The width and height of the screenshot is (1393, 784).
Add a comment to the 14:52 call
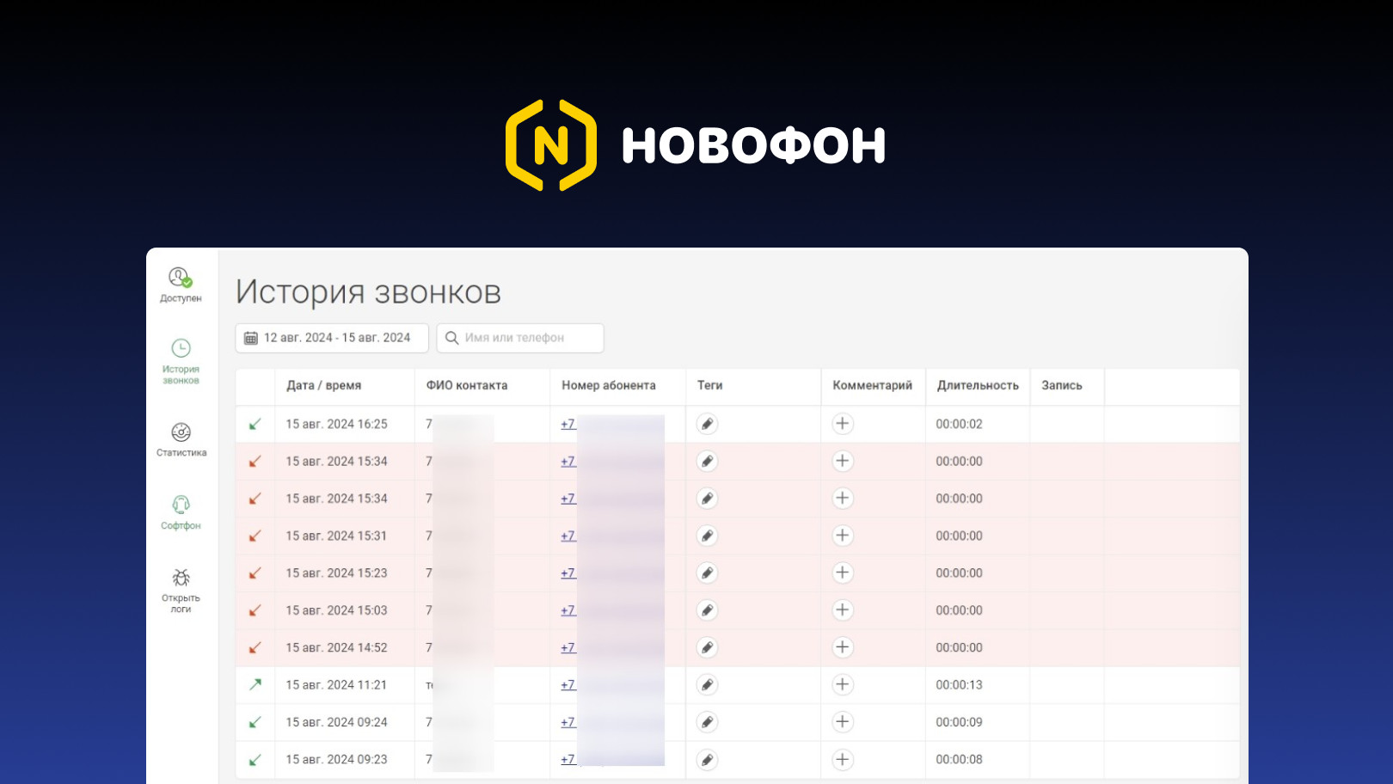[843, 647]
